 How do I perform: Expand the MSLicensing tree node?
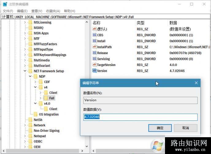point(25,22)
